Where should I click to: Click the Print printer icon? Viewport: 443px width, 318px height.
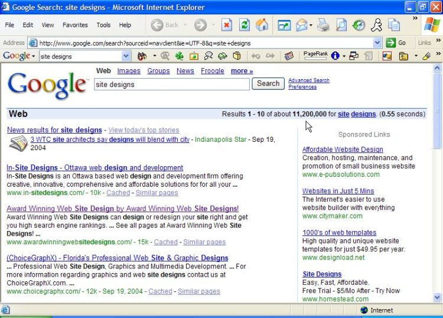coord(323,25)
